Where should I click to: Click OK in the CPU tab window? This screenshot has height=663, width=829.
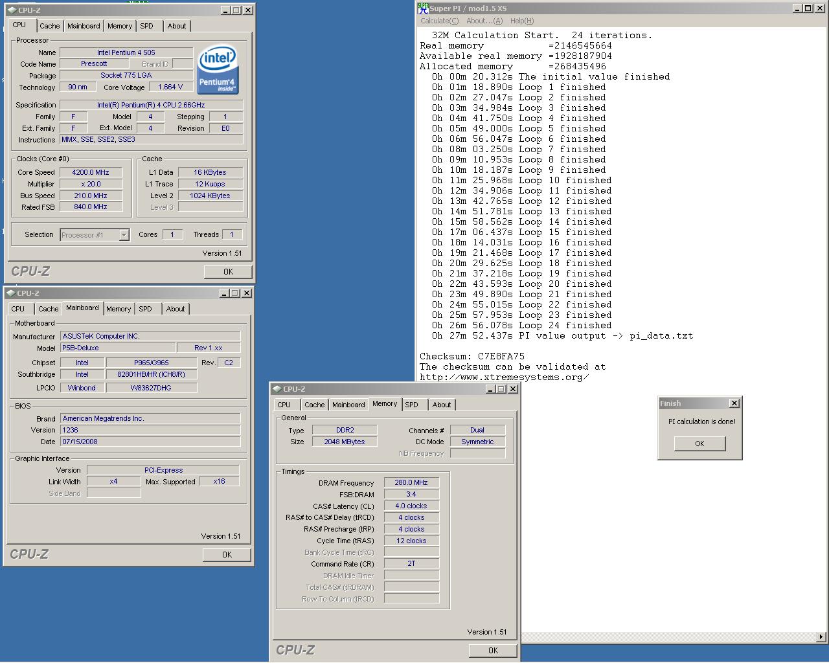coord(228,272)
